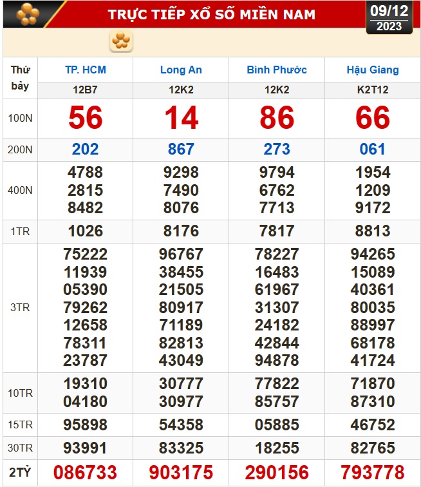Click 3TR result 61967
This screenshot has height=487, width=421.
pyautogui.click(x=277, y=289)
